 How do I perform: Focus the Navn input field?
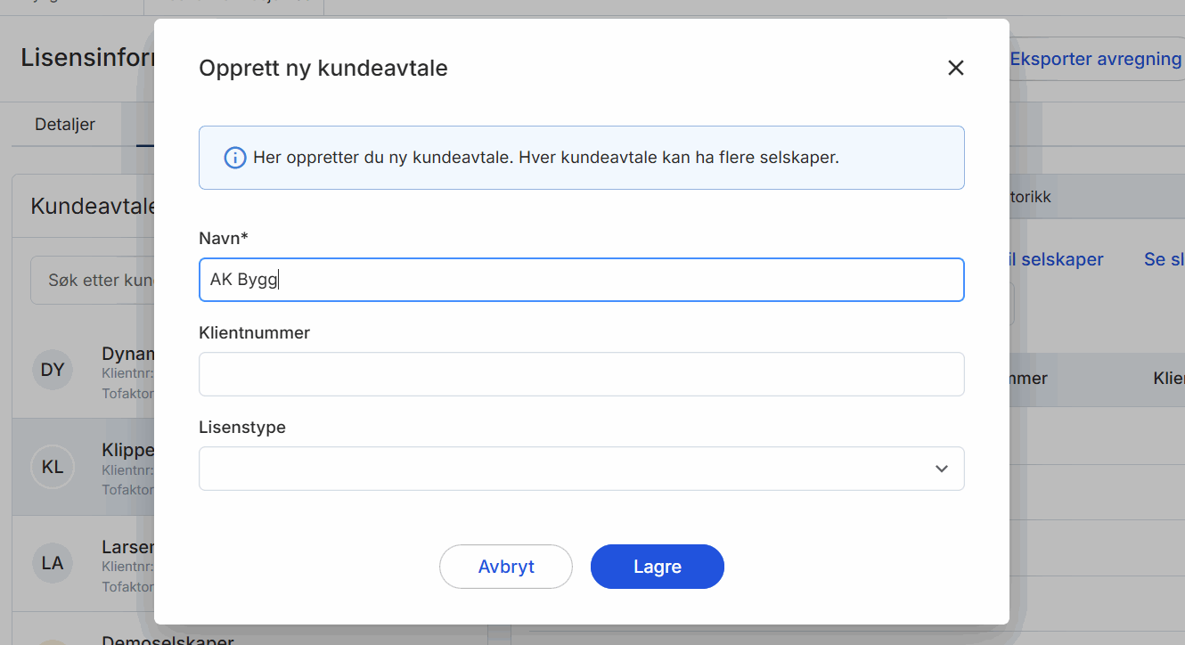coord(581,279)
